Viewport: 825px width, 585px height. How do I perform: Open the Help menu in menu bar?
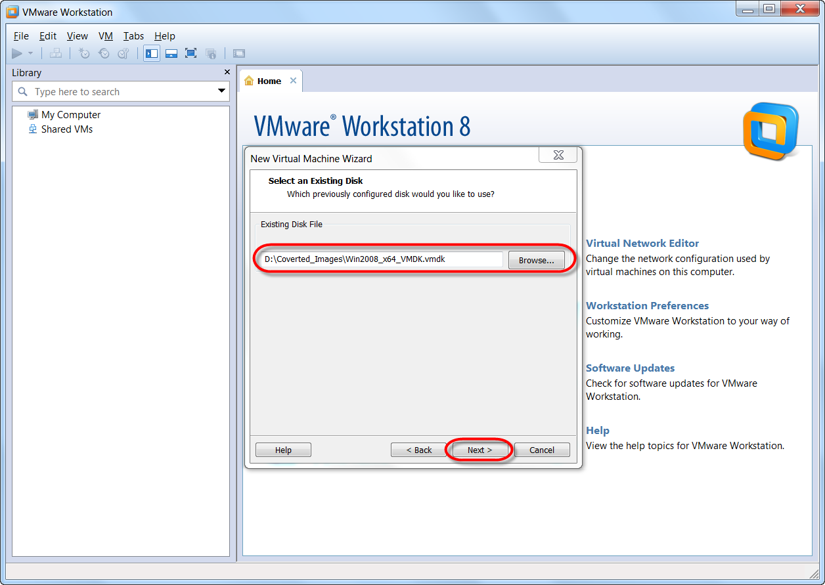165,36
